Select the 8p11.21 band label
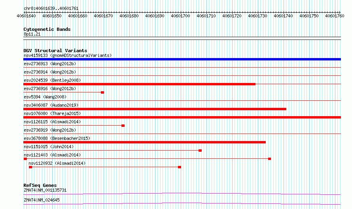Image resolution: width=352 pixels, height=209 pixels. point(32,34)
